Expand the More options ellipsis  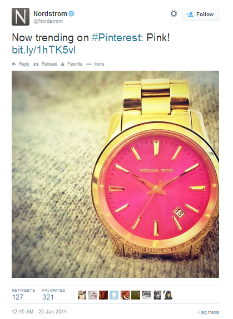point(89,64)
